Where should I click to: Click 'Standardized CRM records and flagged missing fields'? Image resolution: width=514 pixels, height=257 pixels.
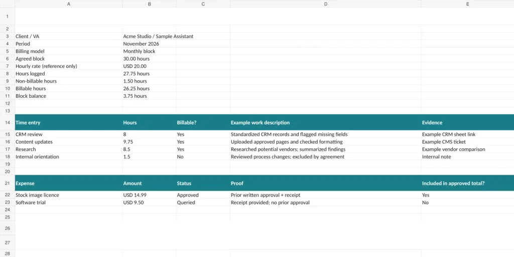(x=325, y=134)
